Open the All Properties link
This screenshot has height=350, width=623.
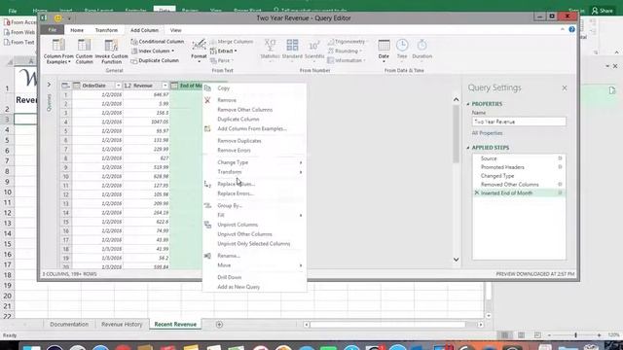coord(487,133)
